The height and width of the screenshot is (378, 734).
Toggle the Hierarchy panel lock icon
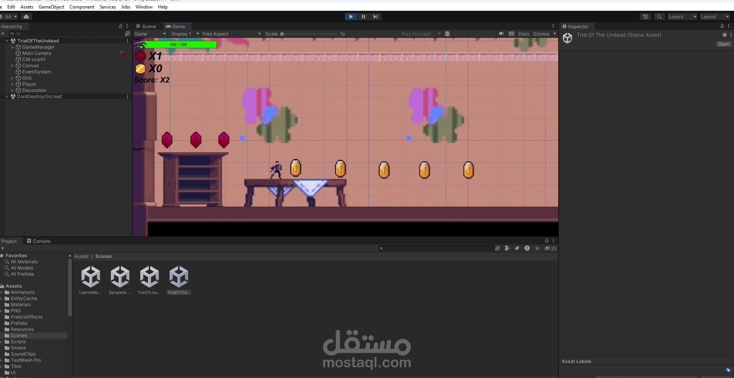(x=120, y=26)
